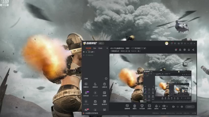Click the download-marked tool in the toolbox's third row
Image resolution: width=209 pixels, height=117 pixels.
tap(86, 102)
